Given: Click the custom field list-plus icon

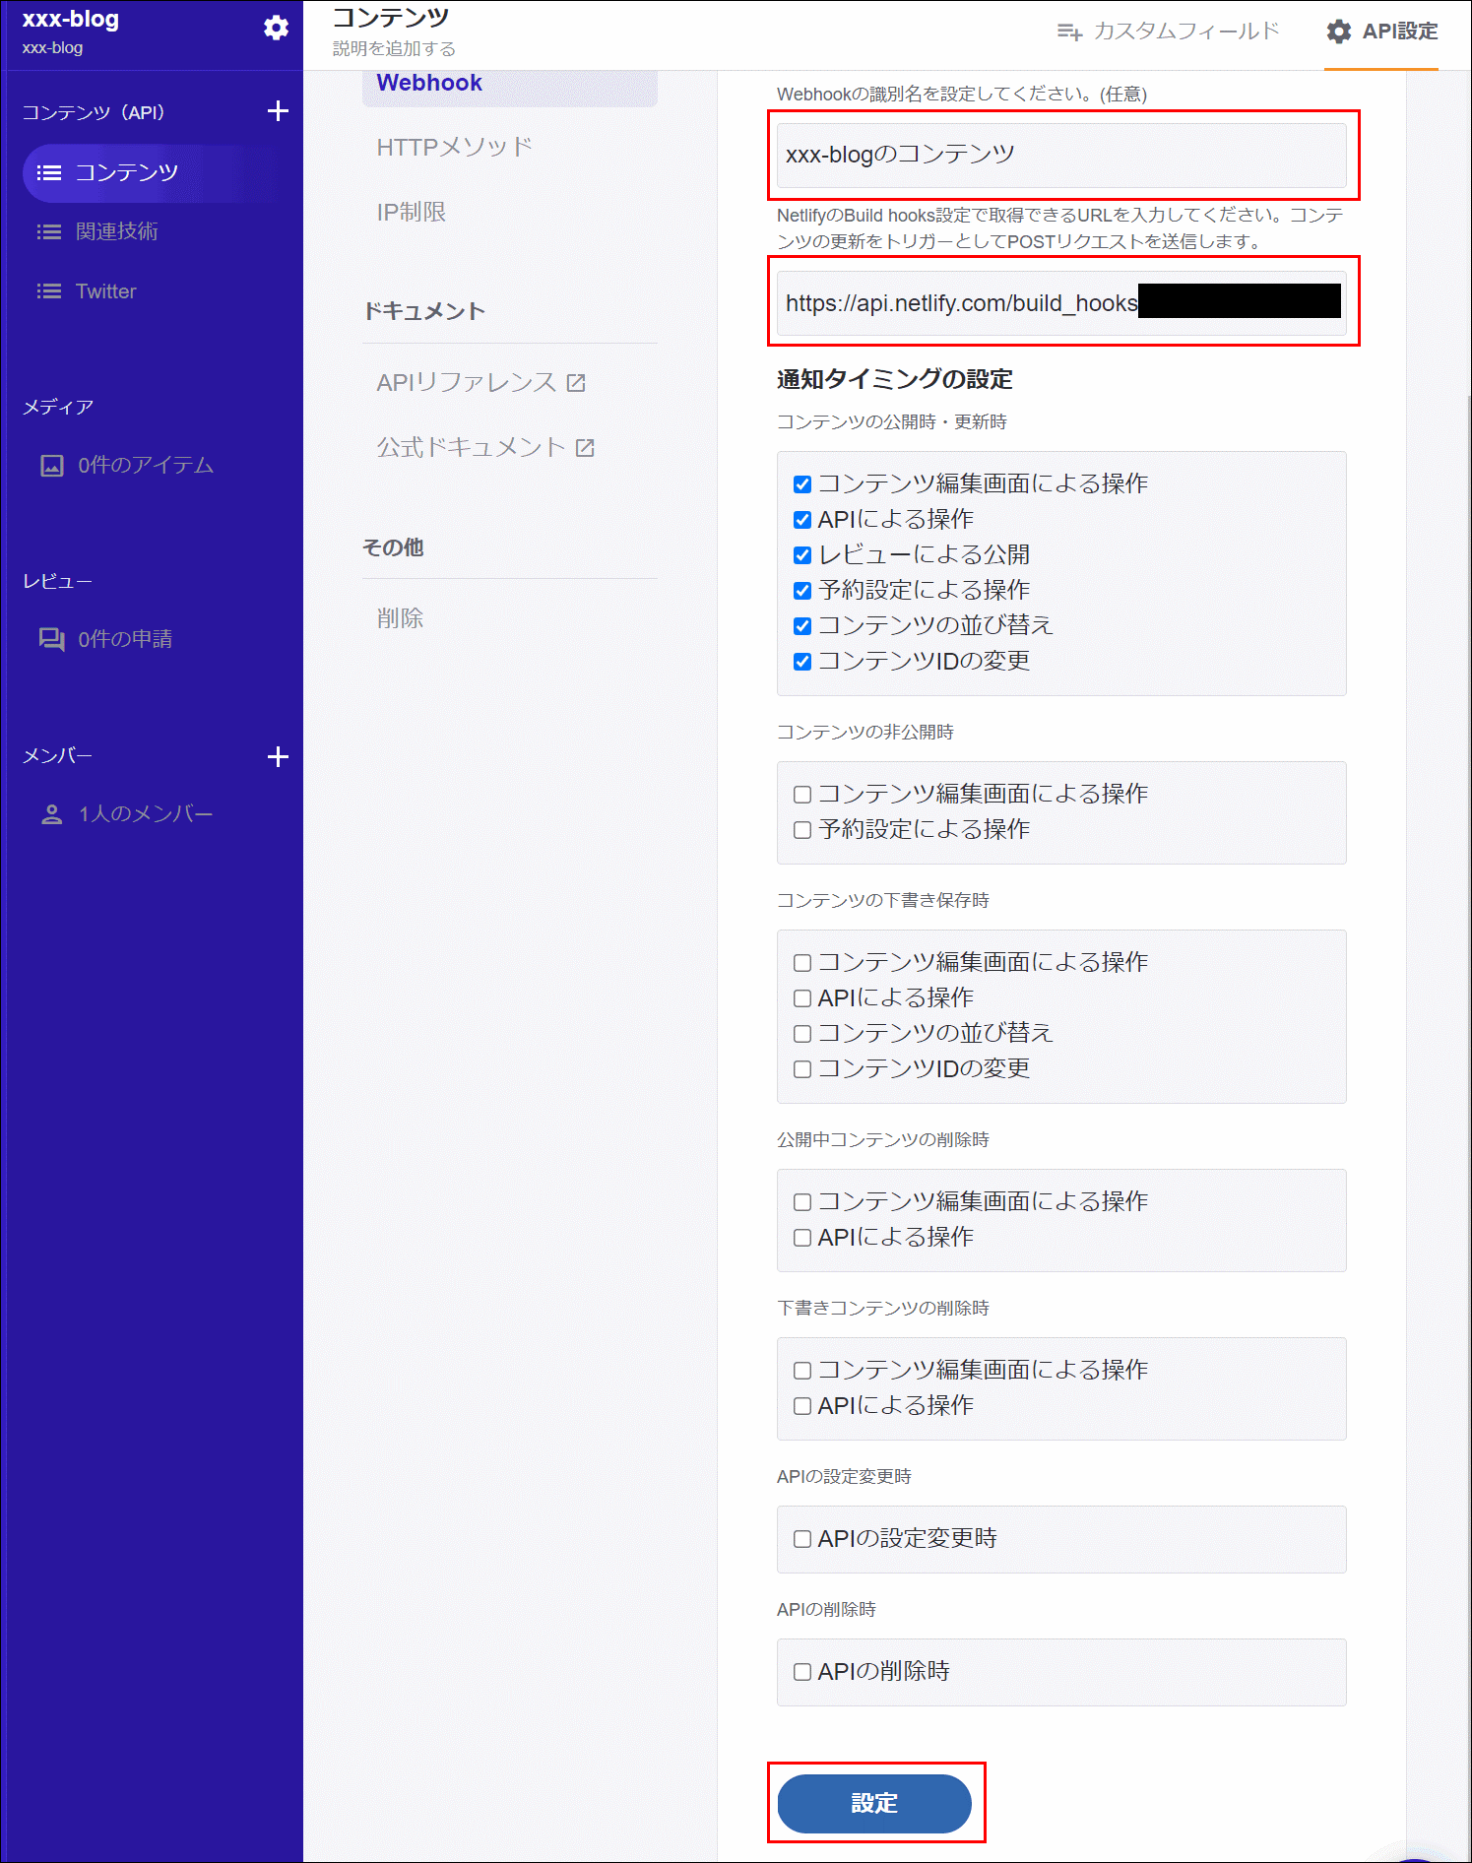Looking at the screenshot, I should (1069, 32).
